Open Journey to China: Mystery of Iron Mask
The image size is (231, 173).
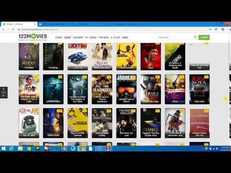78,89
